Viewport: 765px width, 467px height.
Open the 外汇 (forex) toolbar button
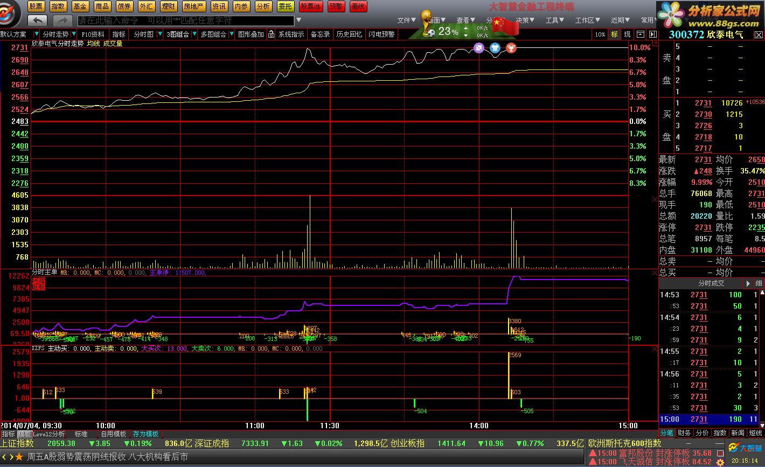click(147, 6)
